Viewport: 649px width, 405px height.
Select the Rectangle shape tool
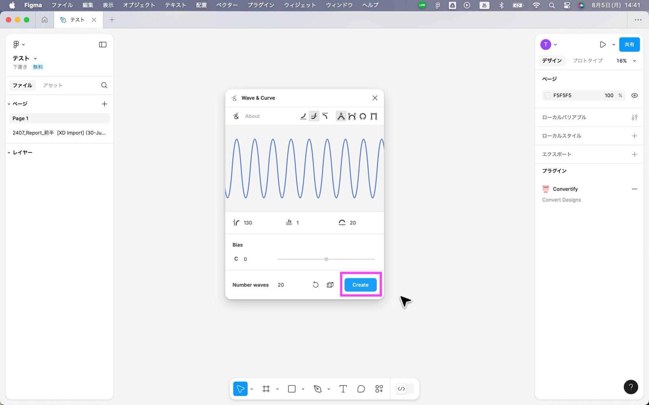coord(292,389)
